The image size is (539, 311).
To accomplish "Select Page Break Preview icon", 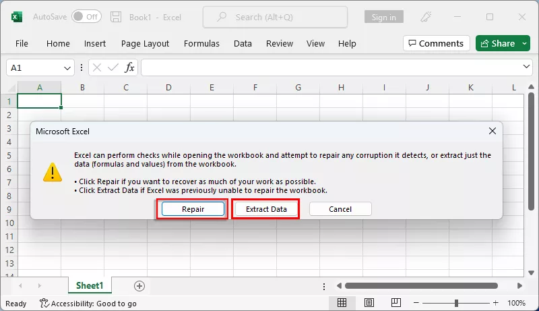I will pos(396,303).
